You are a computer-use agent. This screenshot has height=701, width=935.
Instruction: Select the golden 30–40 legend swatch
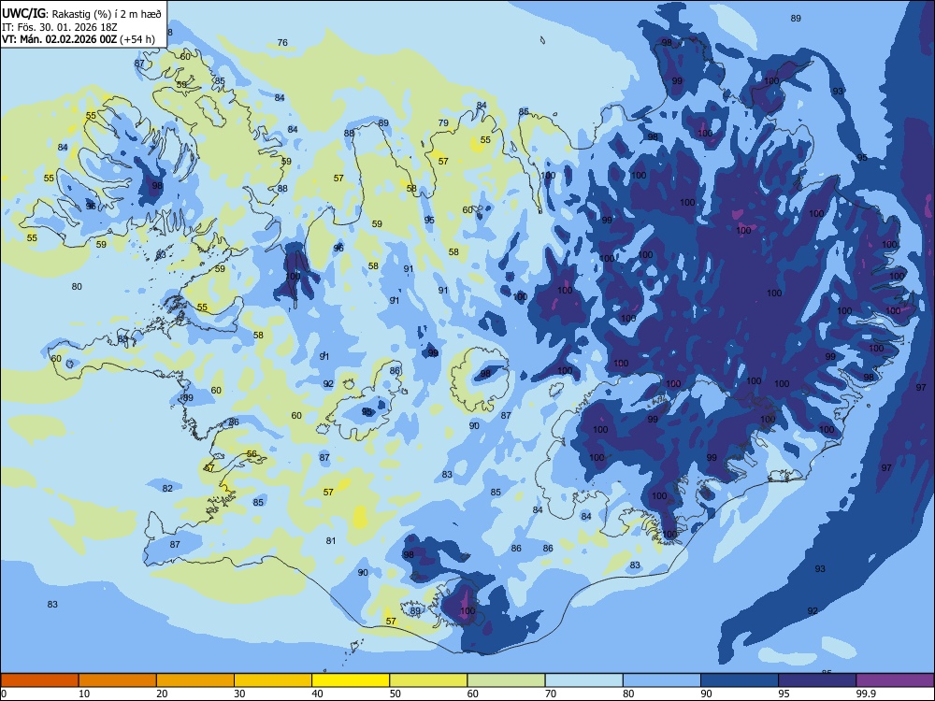[x=273, y=680]
